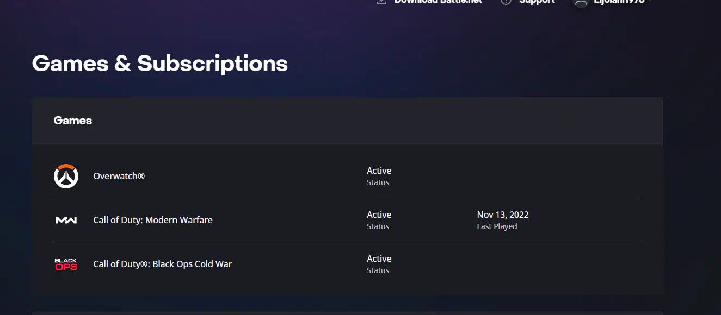
Task: Click the Active status for Overwatch
Action: coord(379,171)
